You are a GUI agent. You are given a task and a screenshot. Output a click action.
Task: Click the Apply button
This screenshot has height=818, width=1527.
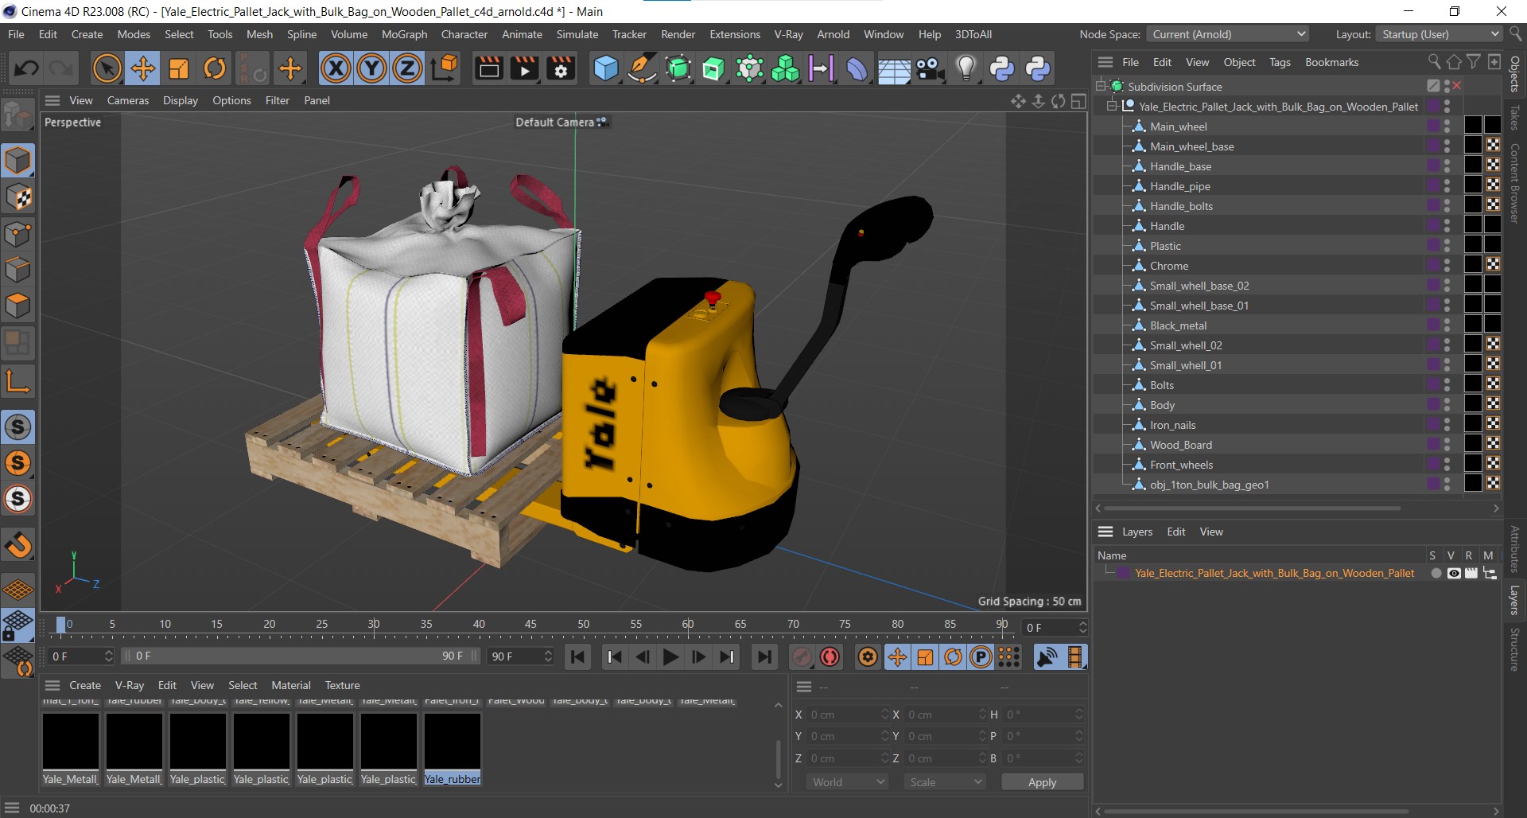1042,782
